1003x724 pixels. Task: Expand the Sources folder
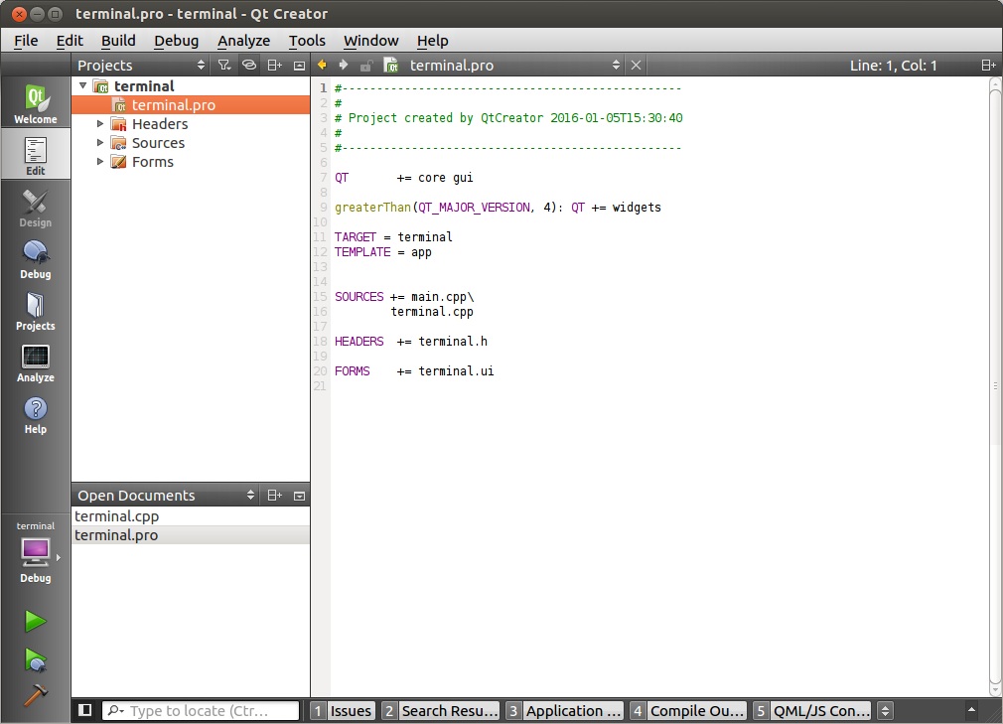(99, 142)
